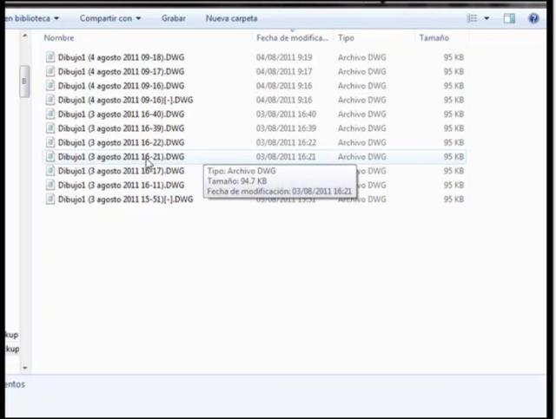Sort by Fecha de modifica... column
Viewport: 556px width, 419px height.
(x=292, y=38)
